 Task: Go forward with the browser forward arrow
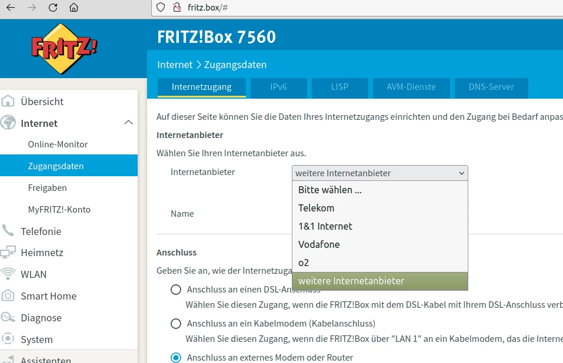[32, 8]
